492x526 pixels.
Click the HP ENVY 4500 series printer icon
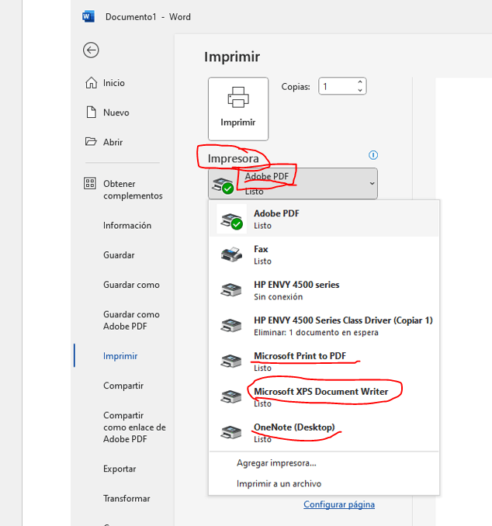point(231,290)
